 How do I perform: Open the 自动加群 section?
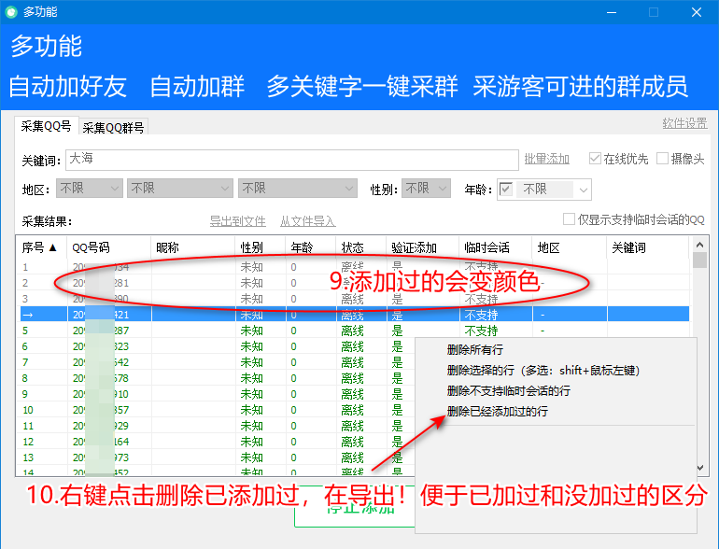(197, 87)
